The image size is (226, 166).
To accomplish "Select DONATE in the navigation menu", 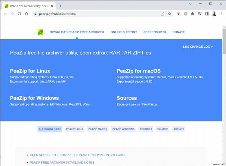I will click(x=179, y=32).
